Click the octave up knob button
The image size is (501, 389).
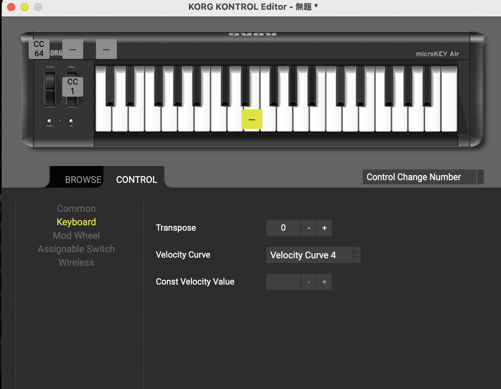coord(71,121)
